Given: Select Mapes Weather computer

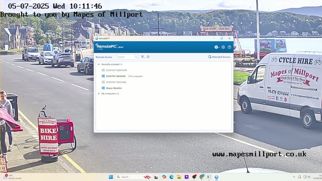Looking at the screenshot, I should (114, 88).
